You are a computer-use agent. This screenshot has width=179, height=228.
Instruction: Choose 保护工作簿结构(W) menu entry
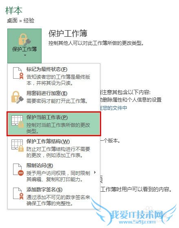tap(54, 148)
